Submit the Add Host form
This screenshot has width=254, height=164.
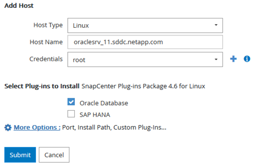[x=20, y=155]
